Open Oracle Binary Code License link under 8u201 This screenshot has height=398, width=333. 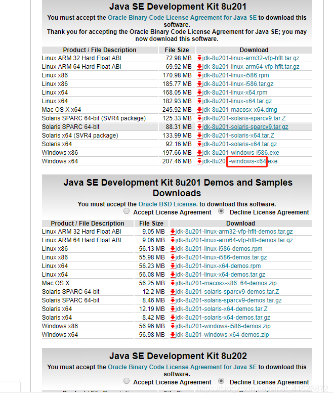coord(182,18)
